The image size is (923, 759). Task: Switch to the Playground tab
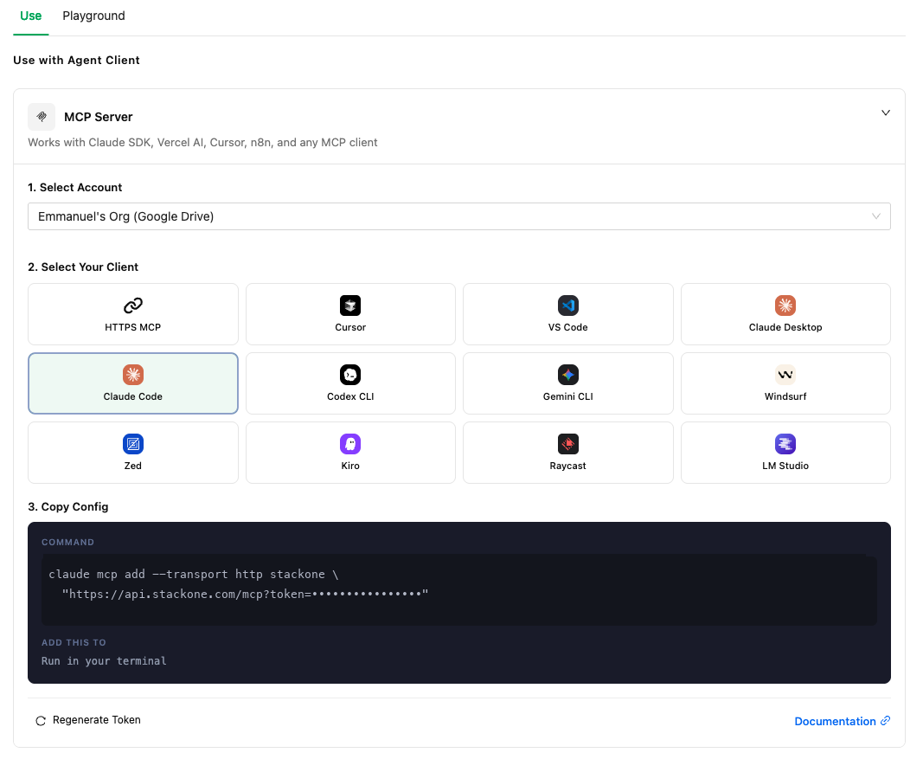(x=93, y=16)
